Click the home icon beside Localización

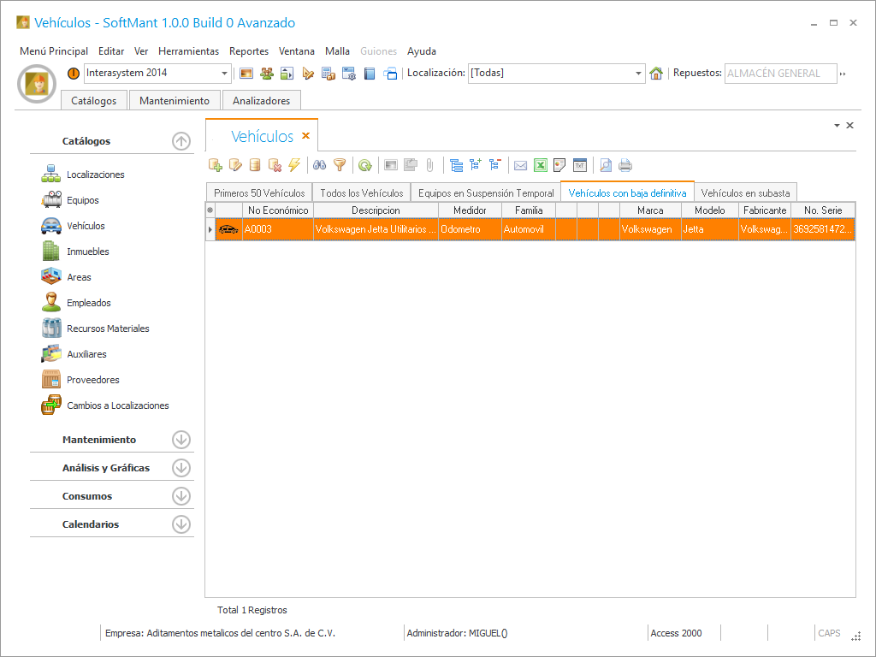click(656, 74)
